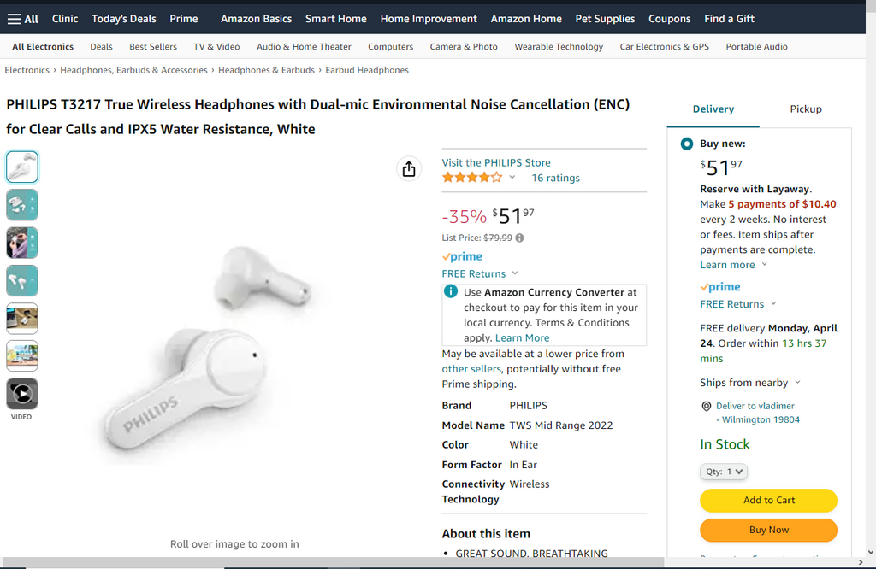Expand the FREE Returns chevron near price
876x569 pixels.
click(515, 274)
